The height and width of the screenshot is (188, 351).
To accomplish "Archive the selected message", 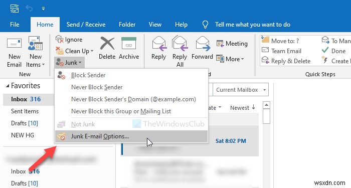I will tap(129, 48).
